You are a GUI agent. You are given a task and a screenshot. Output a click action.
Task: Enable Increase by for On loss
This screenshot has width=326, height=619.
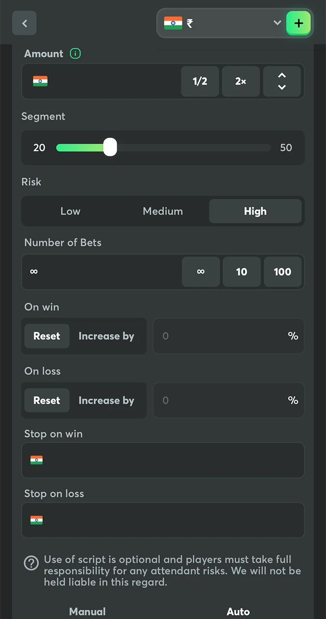[106, 400]
